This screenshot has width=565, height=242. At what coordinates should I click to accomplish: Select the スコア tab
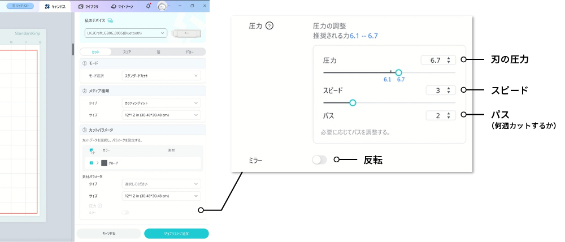127,51
